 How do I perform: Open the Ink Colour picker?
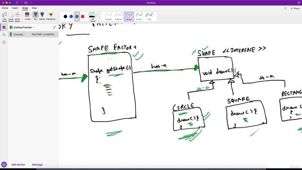(x=92, y=17)
